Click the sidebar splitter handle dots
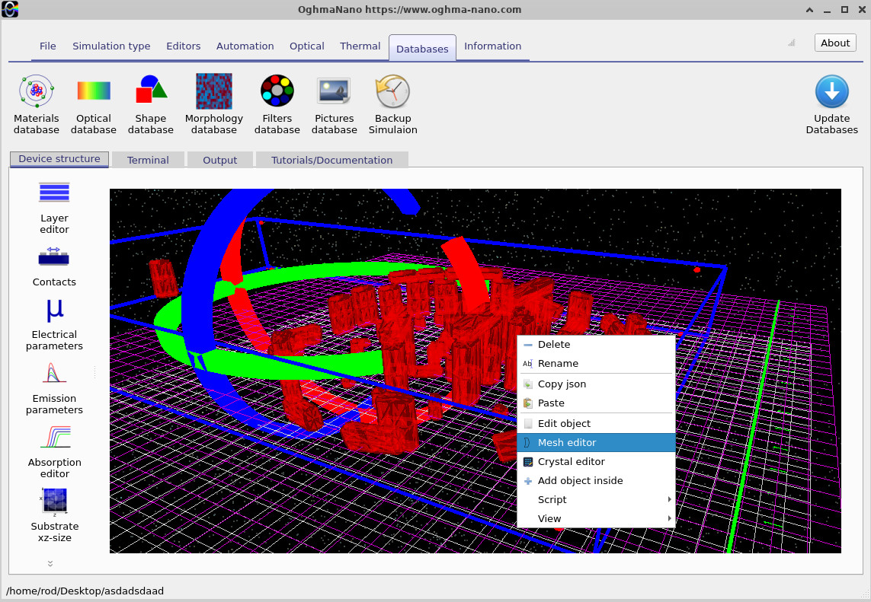Image resolution: width=871 pixels, height=602 pixels. pyautogui.click(x=95, y=371)
